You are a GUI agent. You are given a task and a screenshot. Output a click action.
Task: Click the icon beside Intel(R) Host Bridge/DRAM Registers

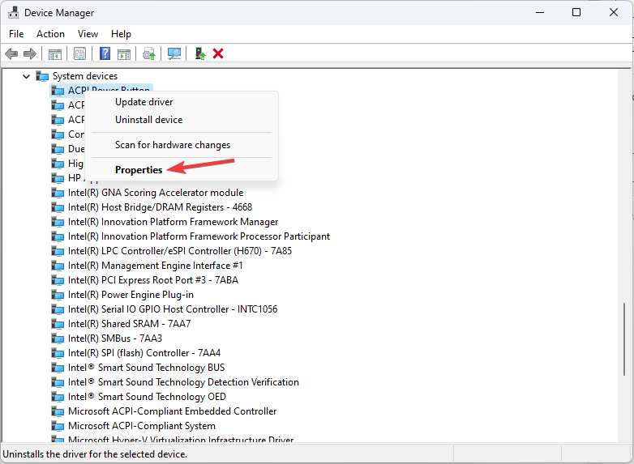(58, 207)
